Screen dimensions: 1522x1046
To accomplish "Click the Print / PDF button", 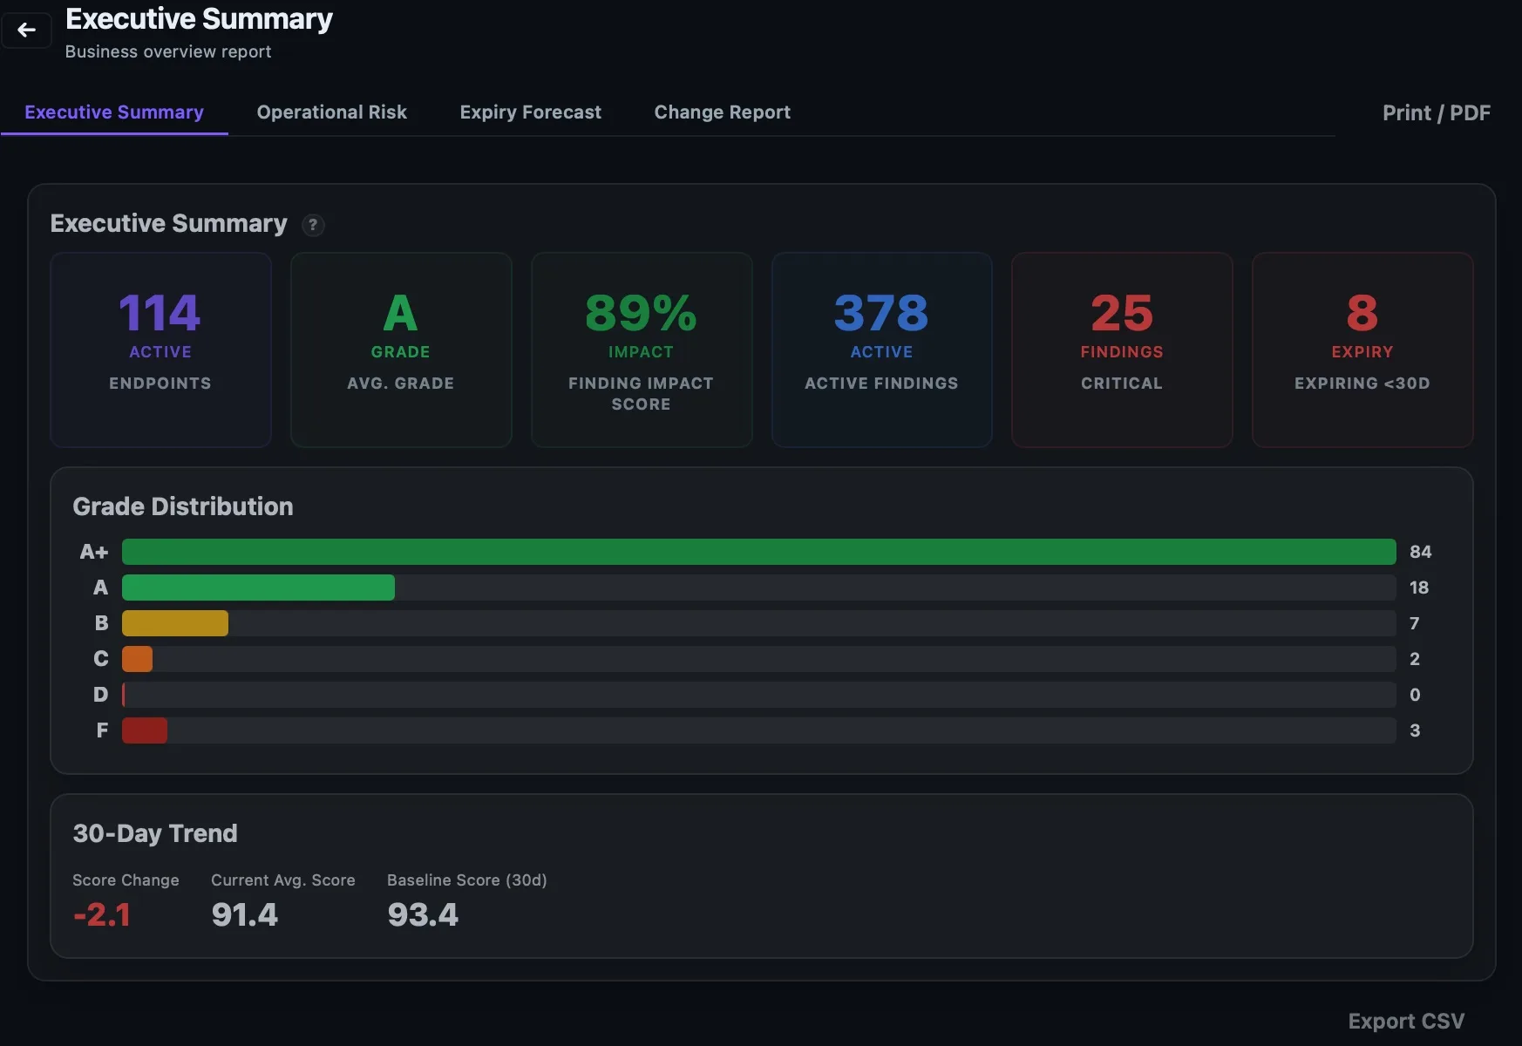I will [1436, 113].
